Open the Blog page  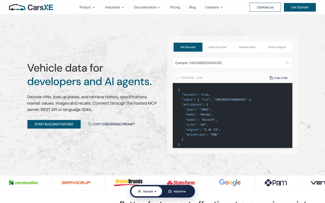click(x=192, y=7)
